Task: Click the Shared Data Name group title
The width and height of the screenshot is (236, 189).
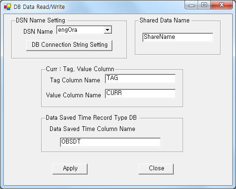Action: pos(164,20)
